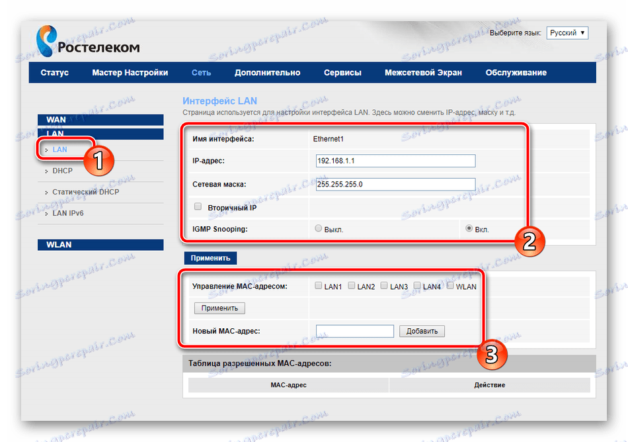Click the IP-адрес input field
The height and width of the screenshot is (442, 628).
click(x=395, y=161)
